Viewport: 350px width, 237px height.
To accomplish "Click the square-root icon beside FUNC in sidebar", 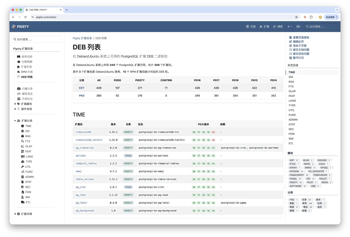I will point(23,172).
